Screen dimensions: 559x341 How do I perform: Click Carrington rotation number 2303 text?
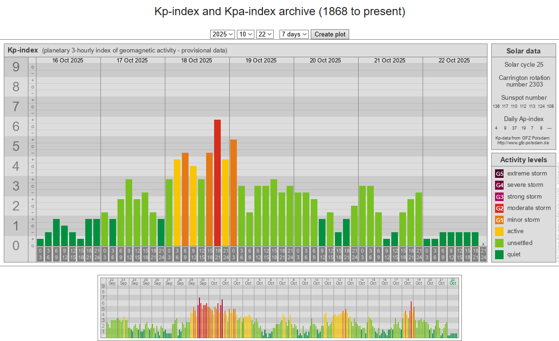tap(524, 81)
